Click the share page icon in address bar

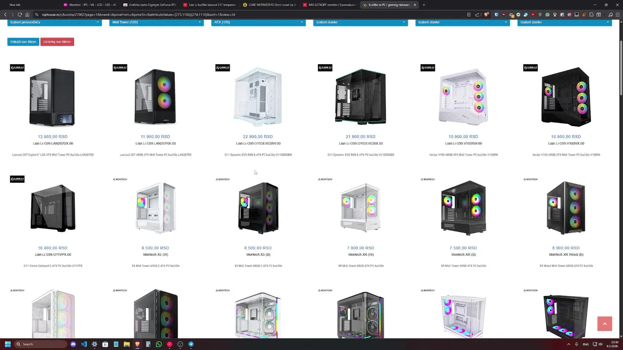click(477, 15)
